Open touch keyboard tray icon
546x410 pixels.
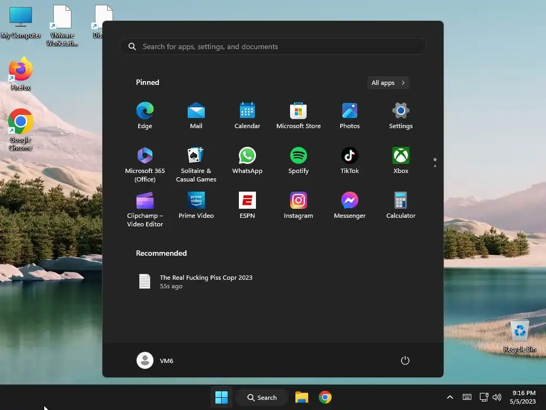467,397
